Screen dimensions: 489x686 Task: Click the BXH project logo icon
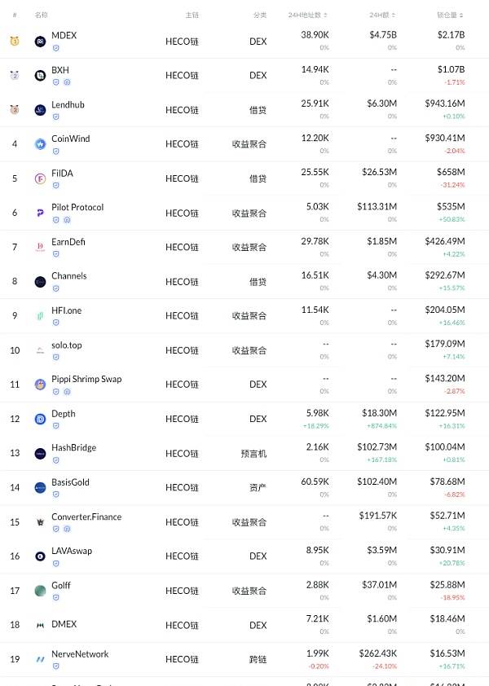(40, 76)
